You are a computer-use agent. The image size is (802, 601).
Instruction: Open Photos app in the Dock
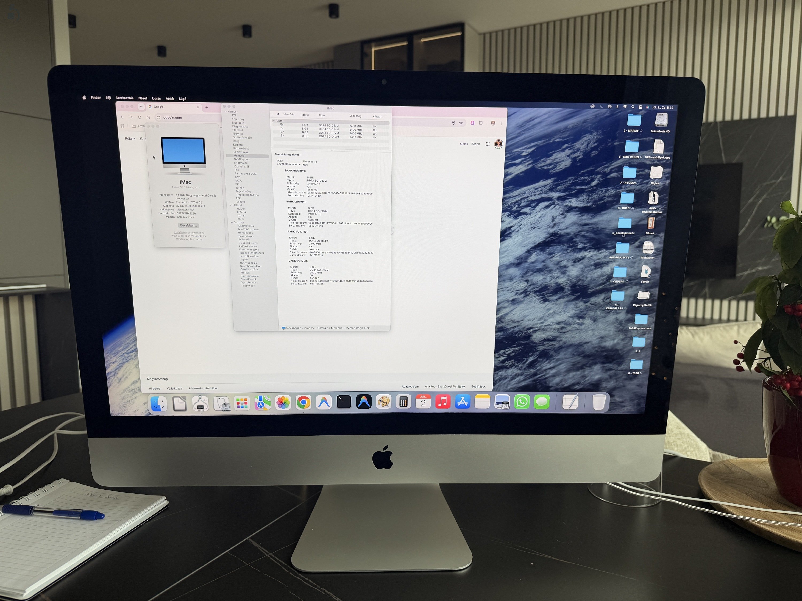pyautogui.click(x=283, y=403)
